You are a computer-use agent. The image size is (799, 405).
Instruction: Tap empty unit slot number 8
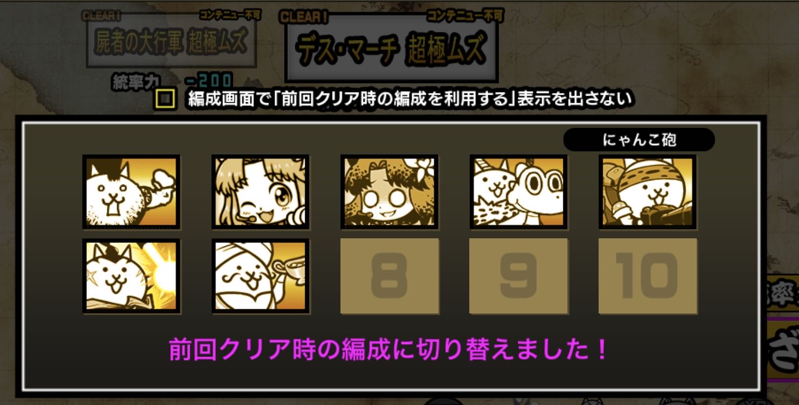[x=390, y=276]
